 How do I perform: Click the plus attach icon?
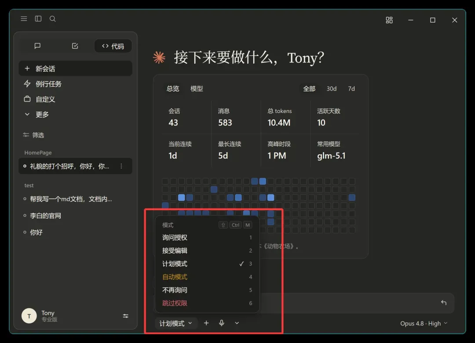pos(206,323)
